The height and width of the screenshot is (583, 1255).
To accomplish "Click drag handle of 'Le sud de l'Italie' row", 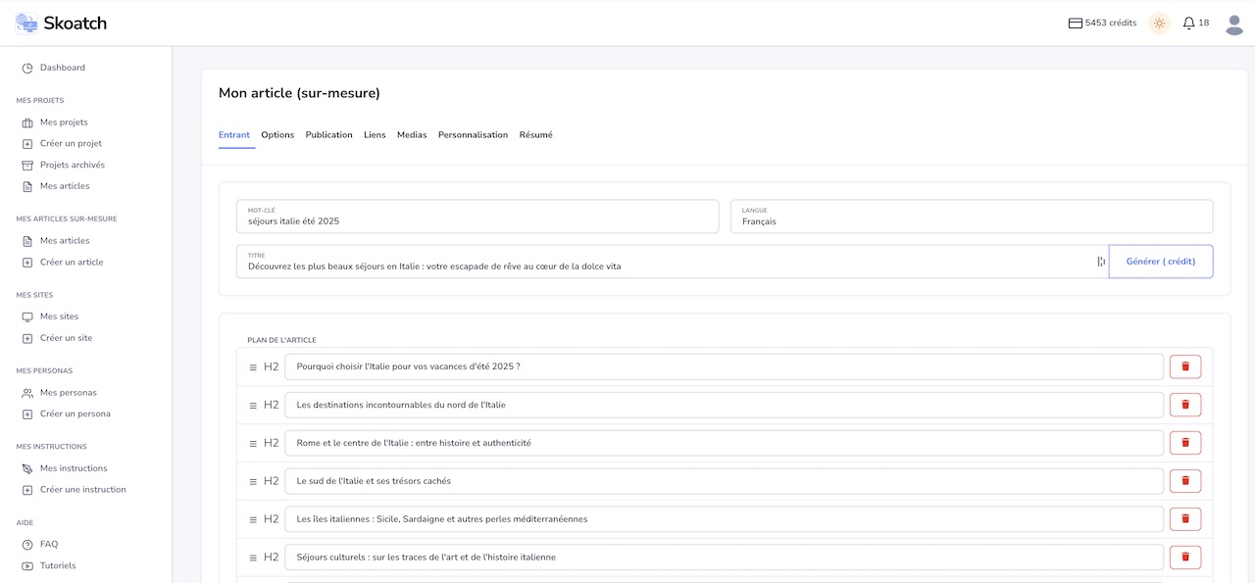I will tap(253, 481).
